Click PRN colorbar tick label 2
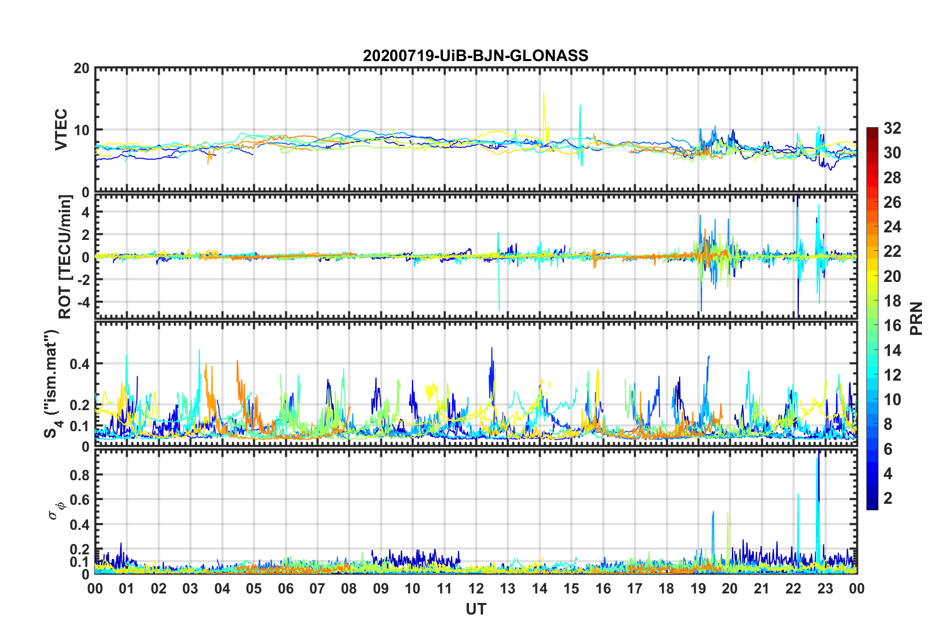Viewport: 952px width, 637px height. [888, 498]
